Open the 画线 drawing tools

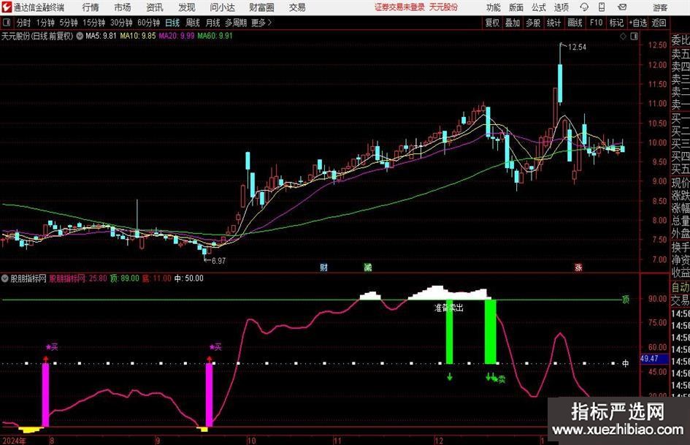575,23
